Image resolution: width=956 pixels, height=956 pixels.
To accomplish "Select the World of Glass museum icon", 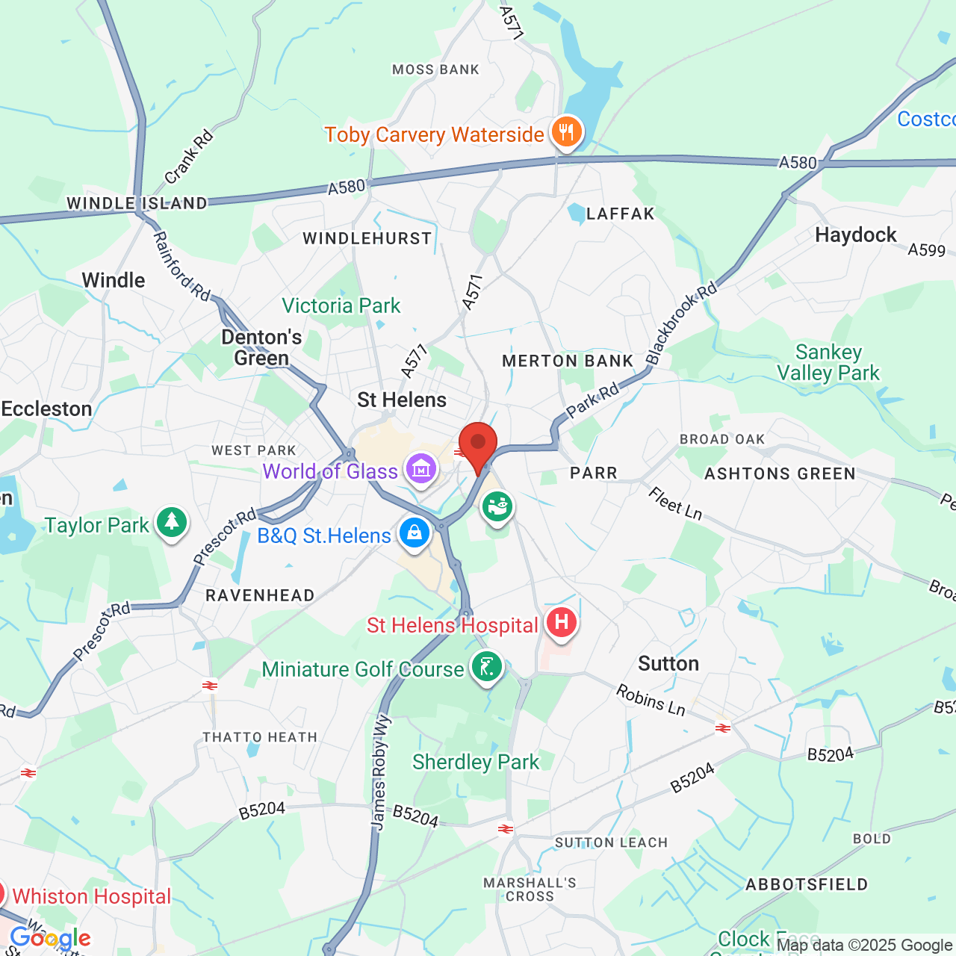I will click(420, 471).
